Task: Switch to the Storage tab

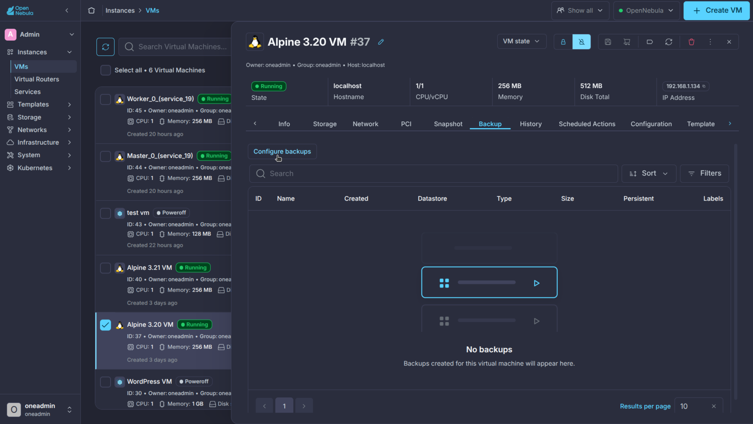Action: [325, 124]
